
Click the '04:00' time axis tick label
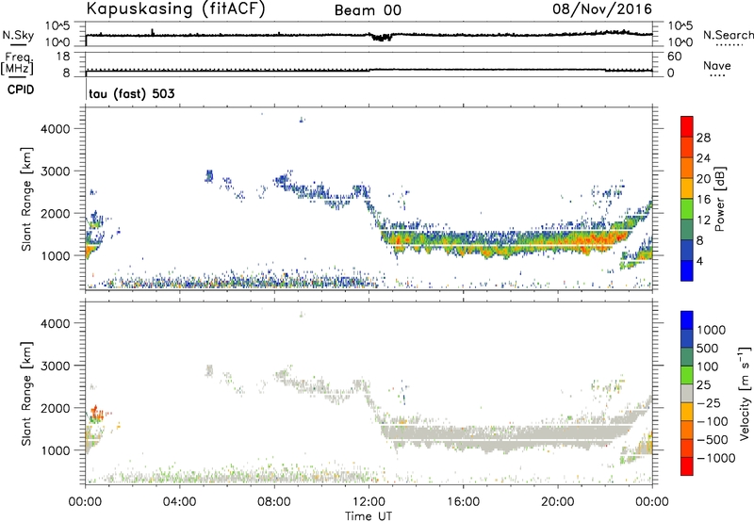click(180, 502)
